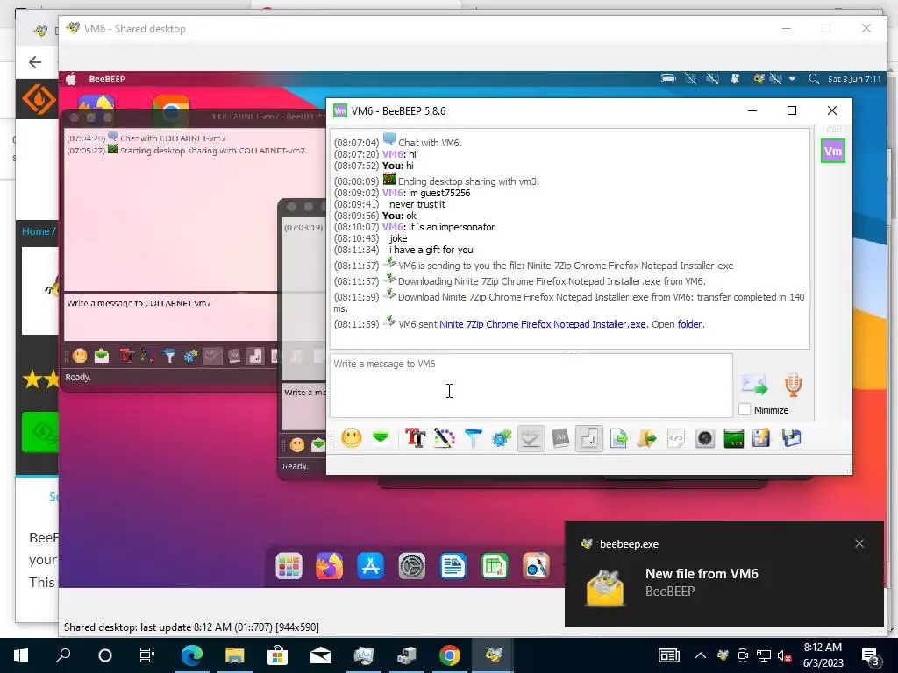Open chat settings with blue gear icon
The image size is (898, 673).
tap(502, 438)
